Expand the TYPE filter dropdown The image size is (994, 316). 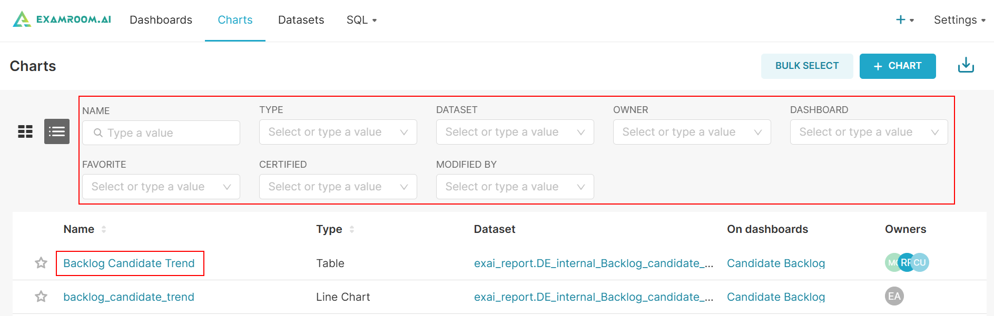pyautogui.click(x=338, y=132)
